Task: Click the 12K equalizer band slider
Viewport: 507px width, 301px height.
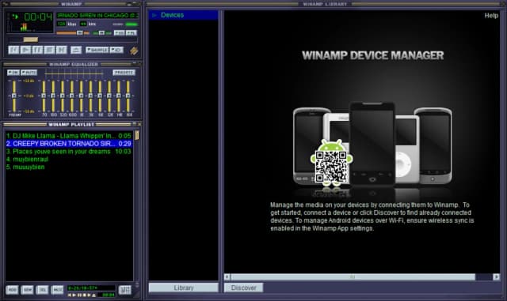Action: (109, 96)
